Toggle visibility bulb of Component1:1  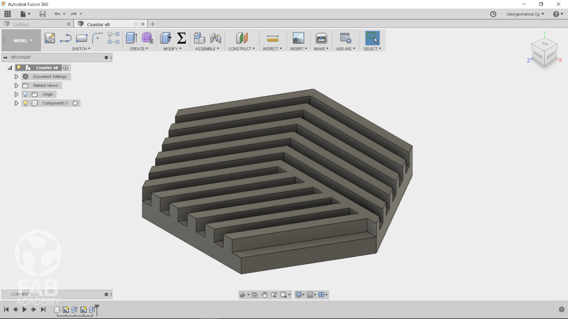pyautogui.click(x=25, y=103)
